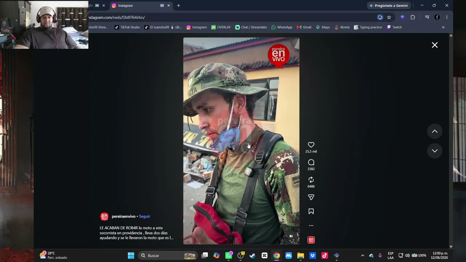466x262 pixels.
Task: Focus the Instagram address bar URL
Action: pos(116,17)
